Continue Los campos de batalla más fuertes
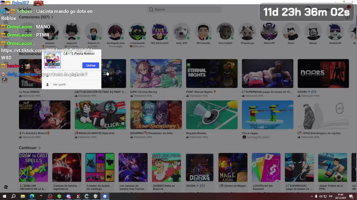 [x=133, y=167]
